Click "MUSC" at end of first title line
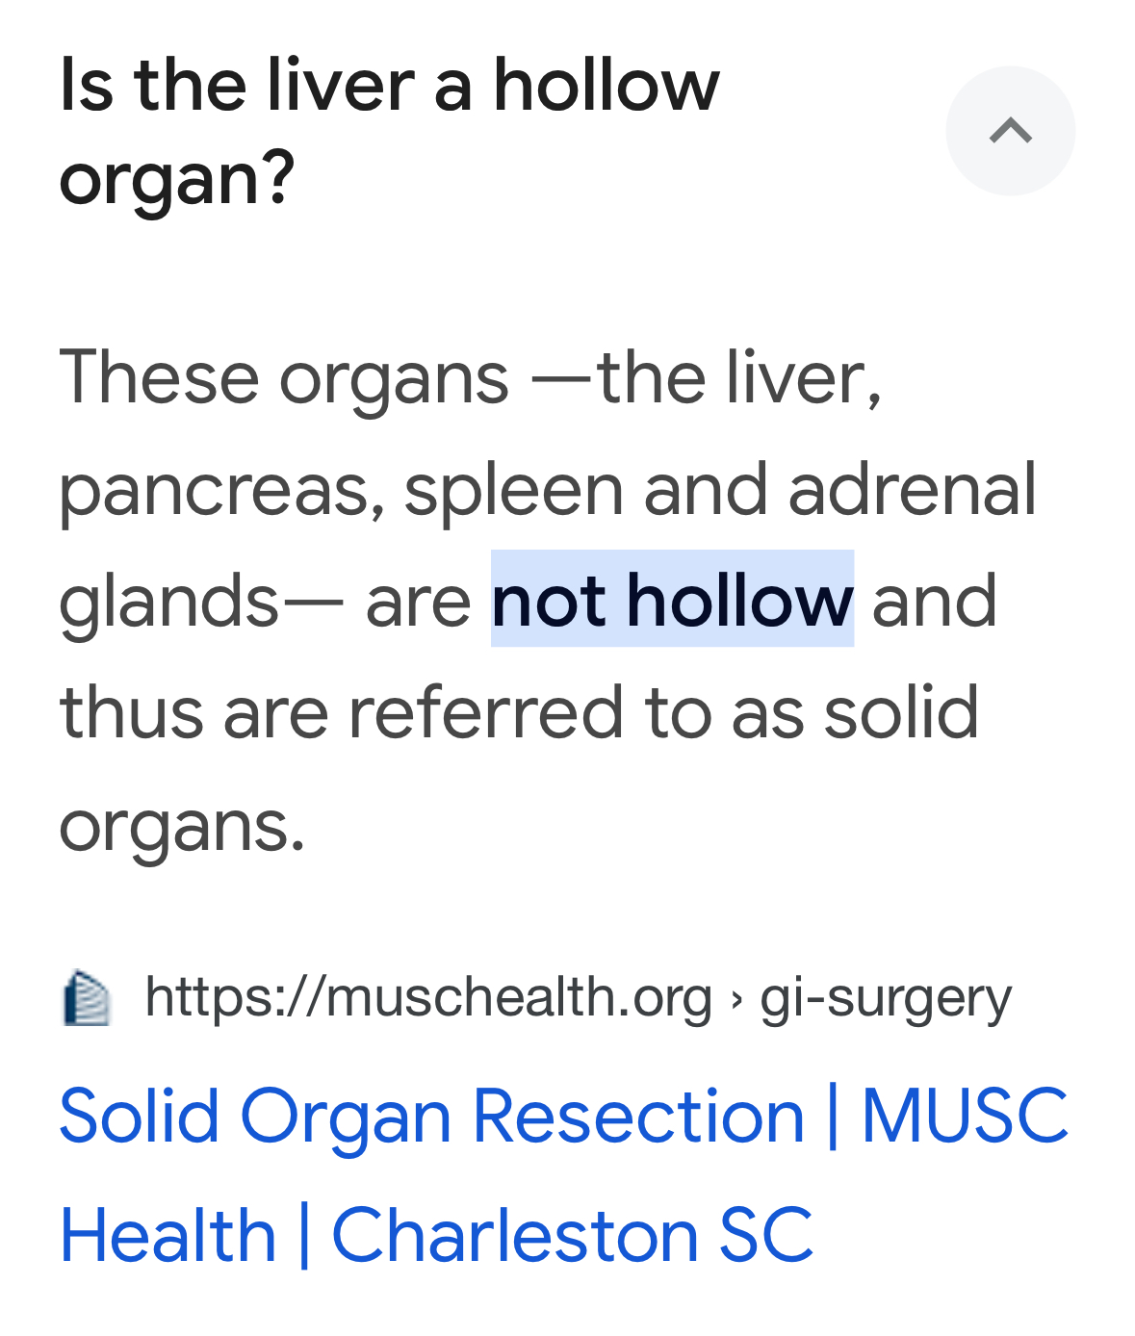1135x1336 pixels. (x=965, y=1117)
